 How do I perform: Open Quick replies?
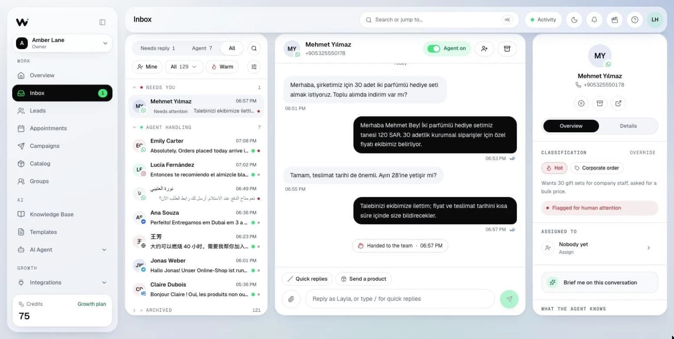pos(307,279)
